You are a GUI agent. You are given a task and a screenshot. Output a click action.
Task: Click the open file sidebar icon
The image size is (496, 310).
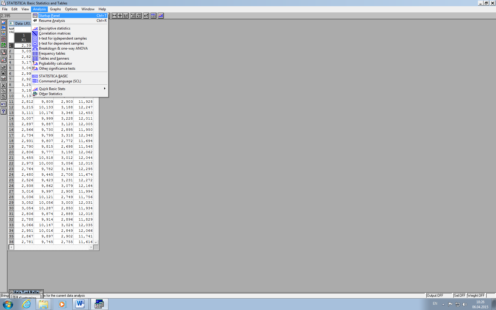coord(4,67)
